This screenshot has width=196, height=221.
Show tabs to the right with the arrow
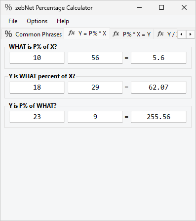[191, 34]
